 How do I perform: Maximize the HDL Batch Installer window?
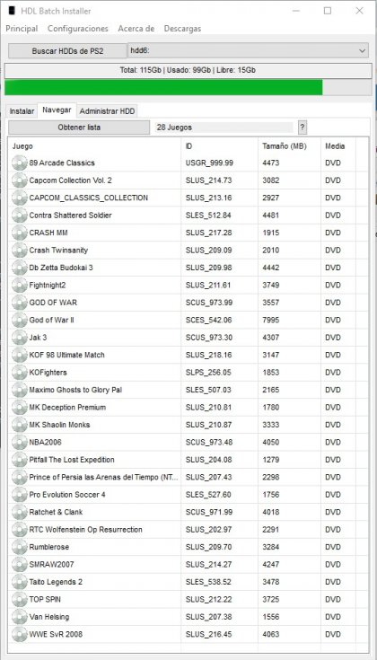tap(328, 11)
